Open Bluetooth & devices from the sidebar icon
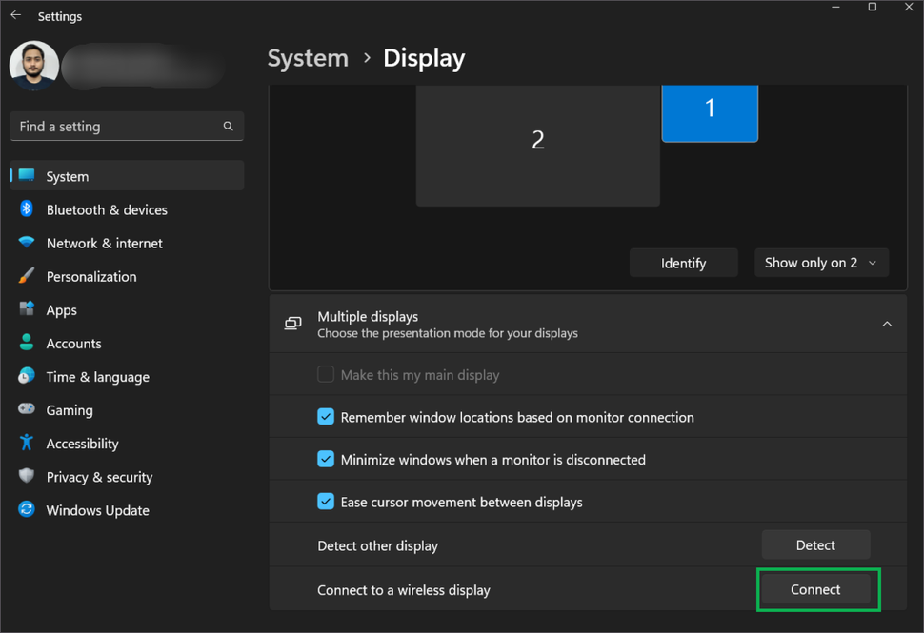Viewport: 924px width, 633px height. pos(25,209)
